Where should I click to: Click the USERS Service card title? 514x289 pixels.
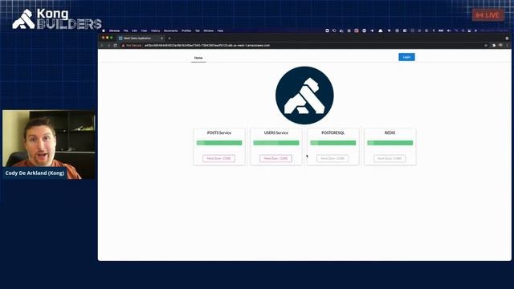tap(276, 132)
